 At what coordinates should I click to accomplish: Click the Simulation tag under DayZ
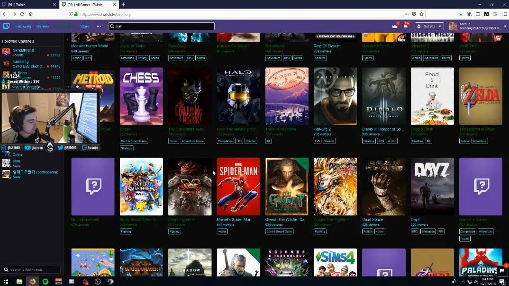[x=428, y=231]
